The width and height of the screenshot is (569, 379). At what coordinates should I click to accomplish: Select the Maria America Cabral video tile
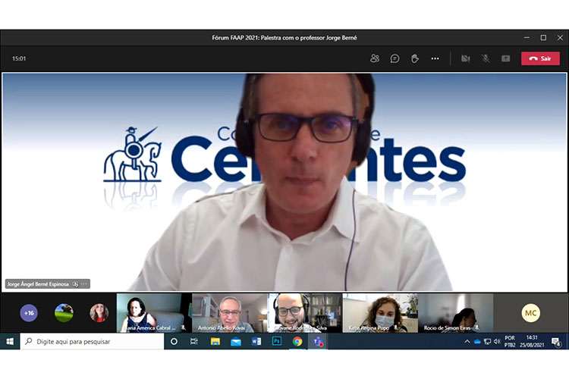tap(154, 312)
